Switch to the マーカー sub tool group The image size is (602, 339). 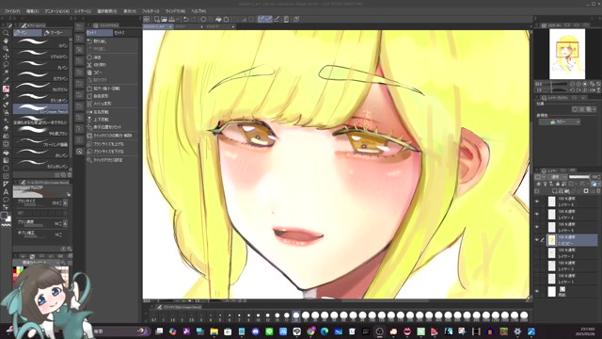click(x=56, y=33)
